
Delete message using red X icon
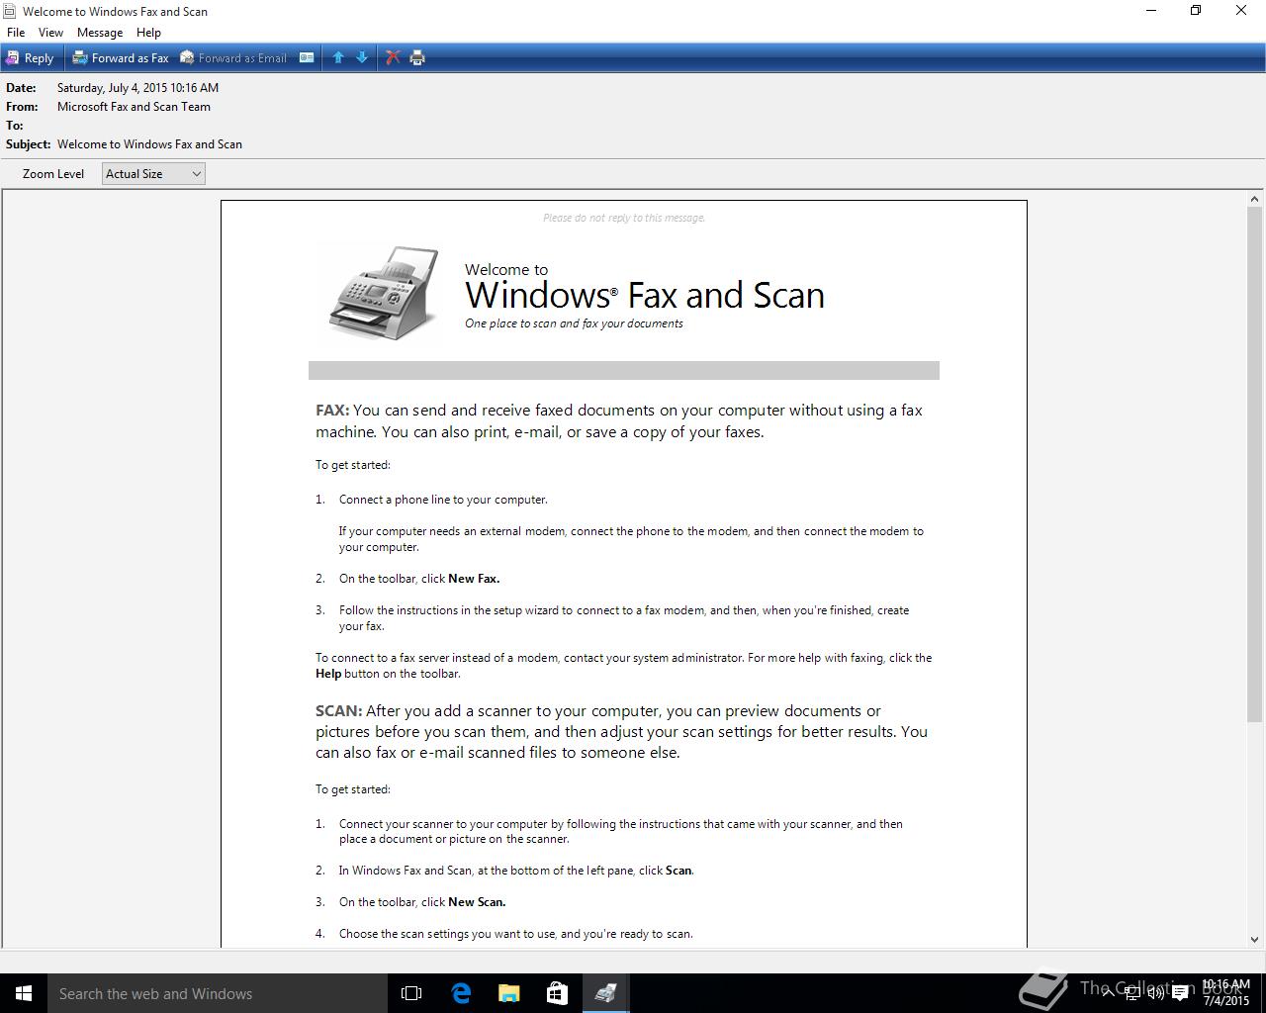393,58
